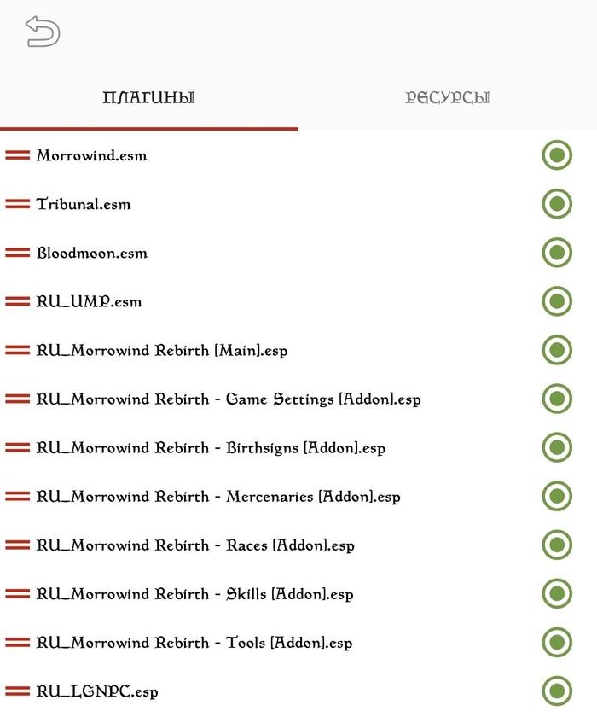This screenshot has height=717, width=597.
Task: Disable the Races addon plugin
Action: (557, 545)
